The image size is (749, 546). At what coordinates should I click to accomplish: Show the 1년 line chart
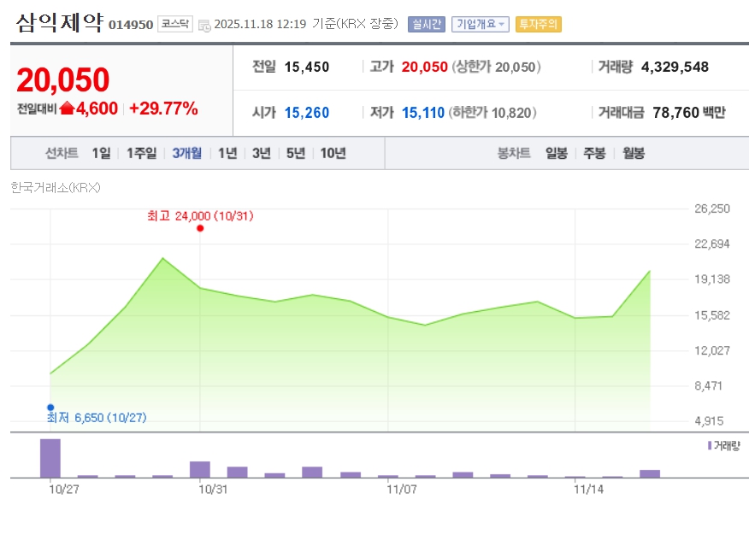tap(227, 153)
